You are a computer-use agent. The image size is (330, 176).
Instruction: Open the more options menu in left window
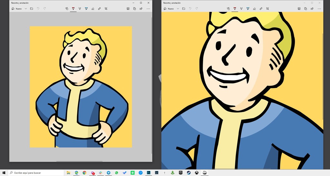coord(148,9)
